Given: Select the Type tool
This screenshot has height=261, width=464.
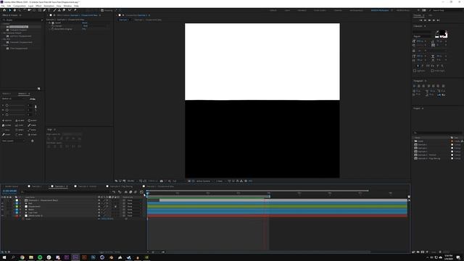Looking at the screenshot, I should click(x=49, y=10).
